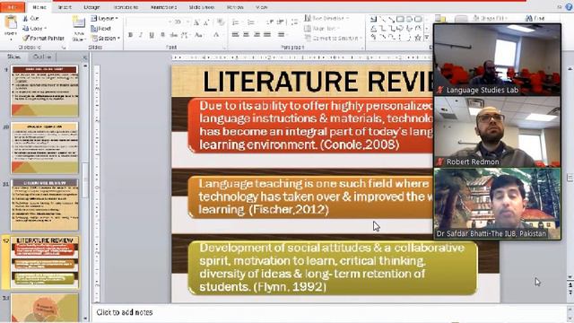Open Text Direction dropdown
Image resolution: width=574 pixels, height=323 pixels.
click(326, 18)
